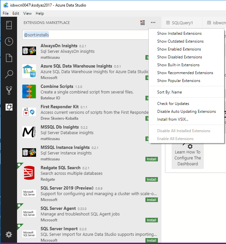Click the Redgate SQL Search logo
This screenshot has width=226, height=244.
coord(29,173)
